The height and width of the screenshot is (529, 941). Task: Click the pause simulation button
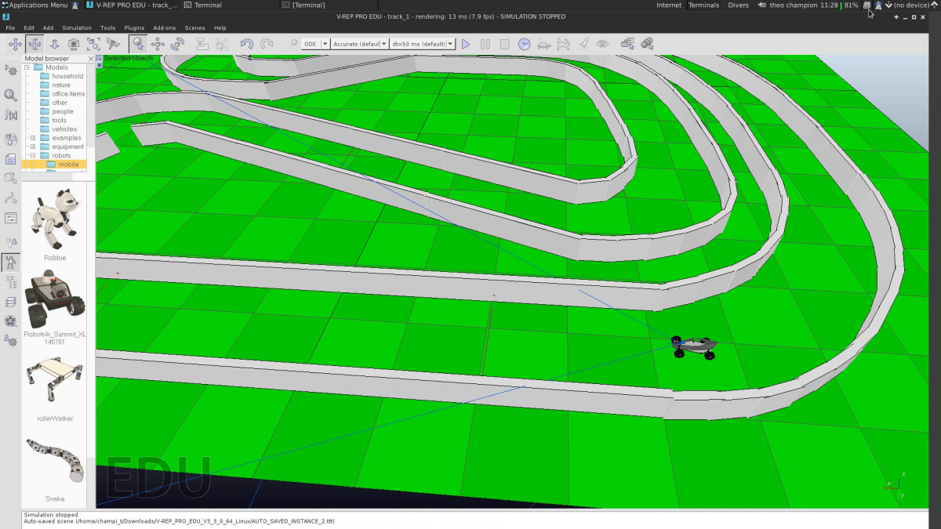[485, 45]
